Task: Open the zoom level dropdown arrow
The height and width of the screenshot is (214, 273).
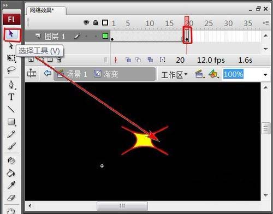Action: (x=265, y=75)
